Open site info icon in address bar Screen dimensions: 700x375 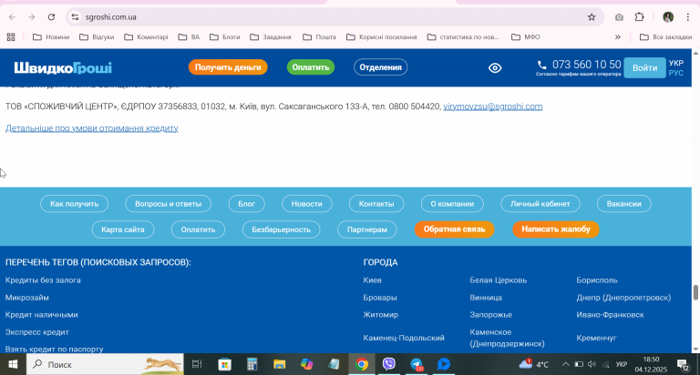(x=75, y=17)
